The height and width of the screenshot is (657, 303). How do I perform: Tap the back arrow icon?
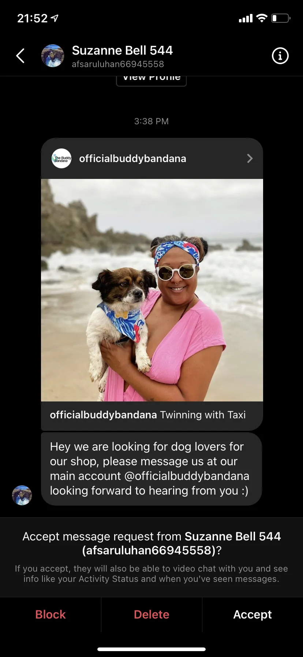[20, 56]
